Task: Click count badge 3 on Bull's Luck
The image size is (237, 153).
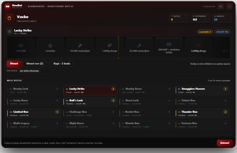Action: pos(113,100)
